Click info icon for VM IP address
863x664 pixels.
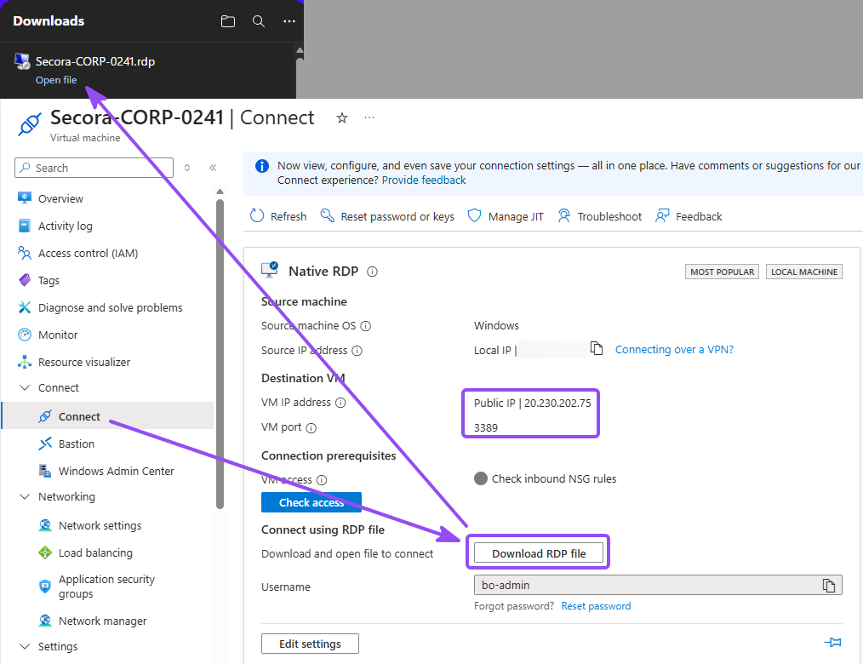tap(340, 403)
